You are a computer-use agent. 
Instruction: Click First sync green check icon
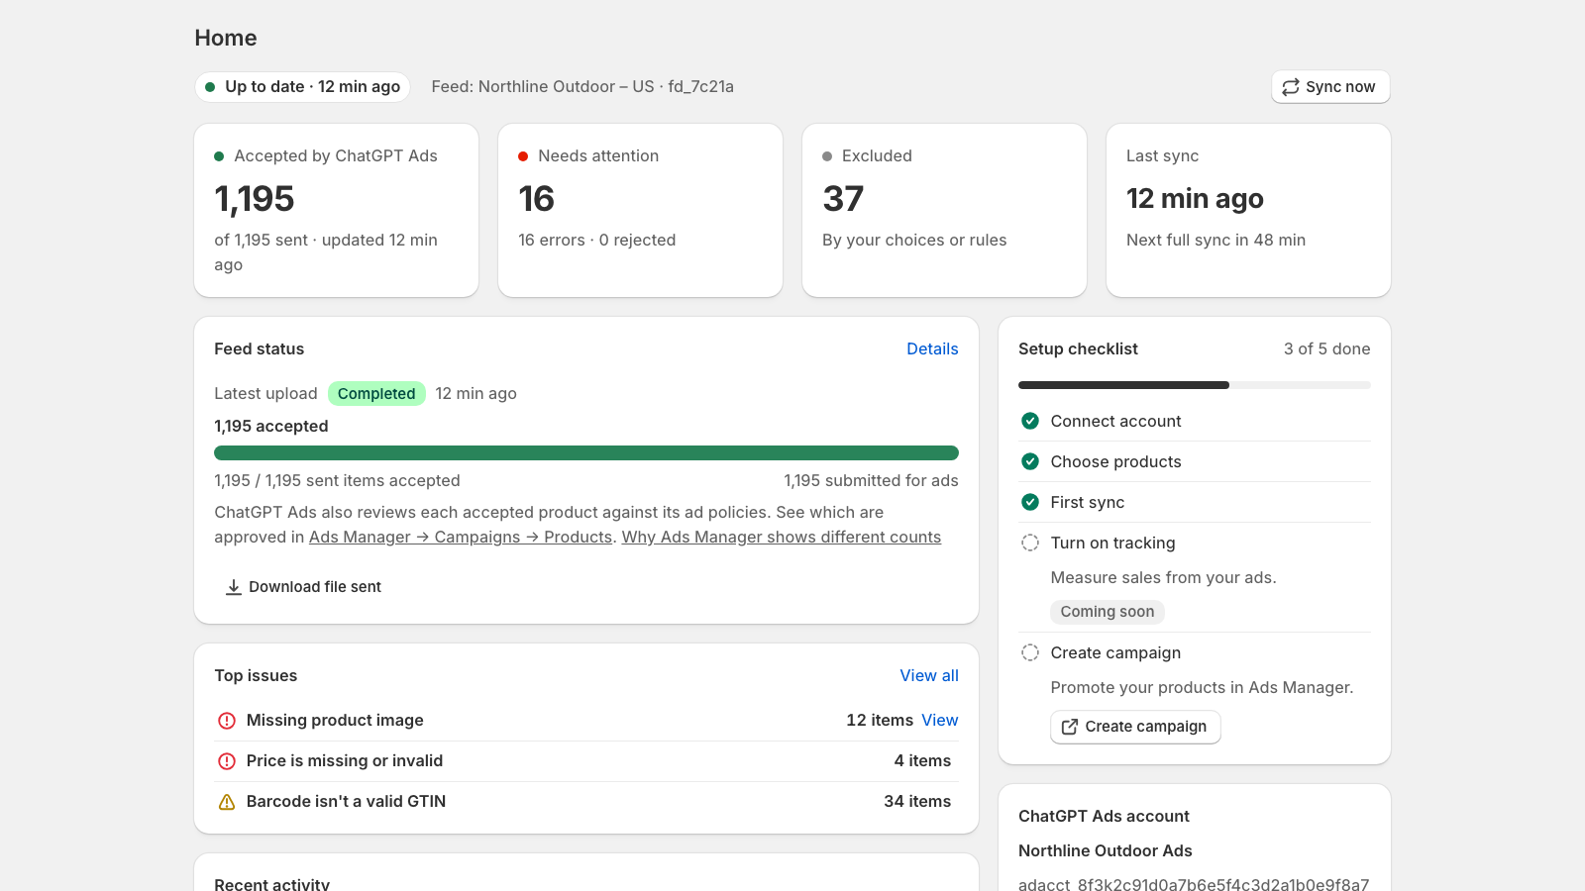[x=1030, y=502]
